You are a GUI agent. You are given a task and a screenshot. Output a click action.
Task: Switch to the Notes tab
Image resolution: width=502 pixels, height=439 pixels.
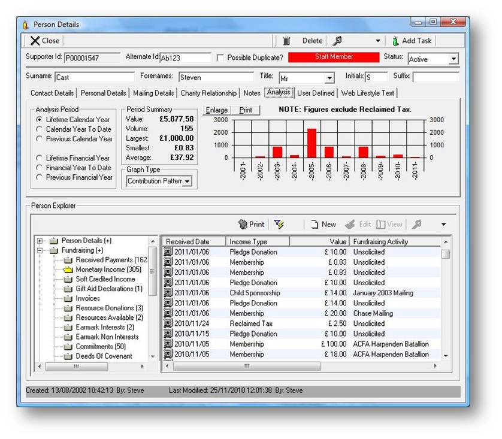[252, 93]
